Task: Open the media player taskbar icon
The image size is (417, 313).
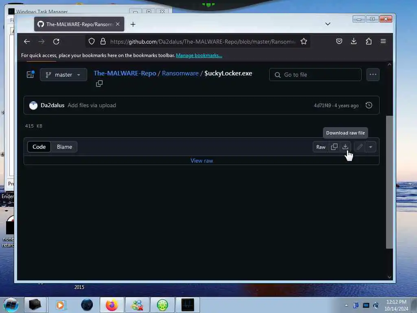Action: tap(61, 305)
